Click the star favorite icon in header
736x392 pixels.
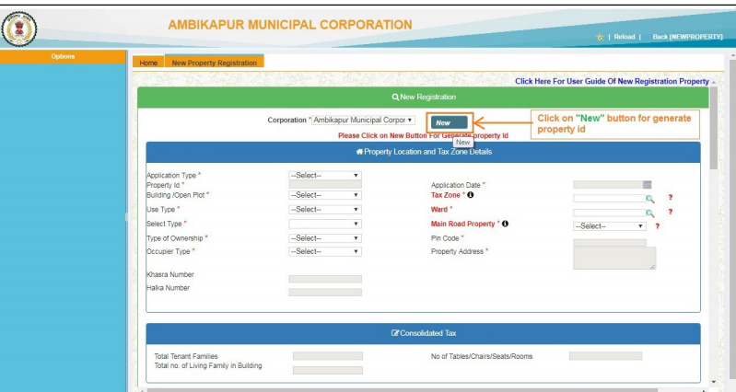(600, 37)
